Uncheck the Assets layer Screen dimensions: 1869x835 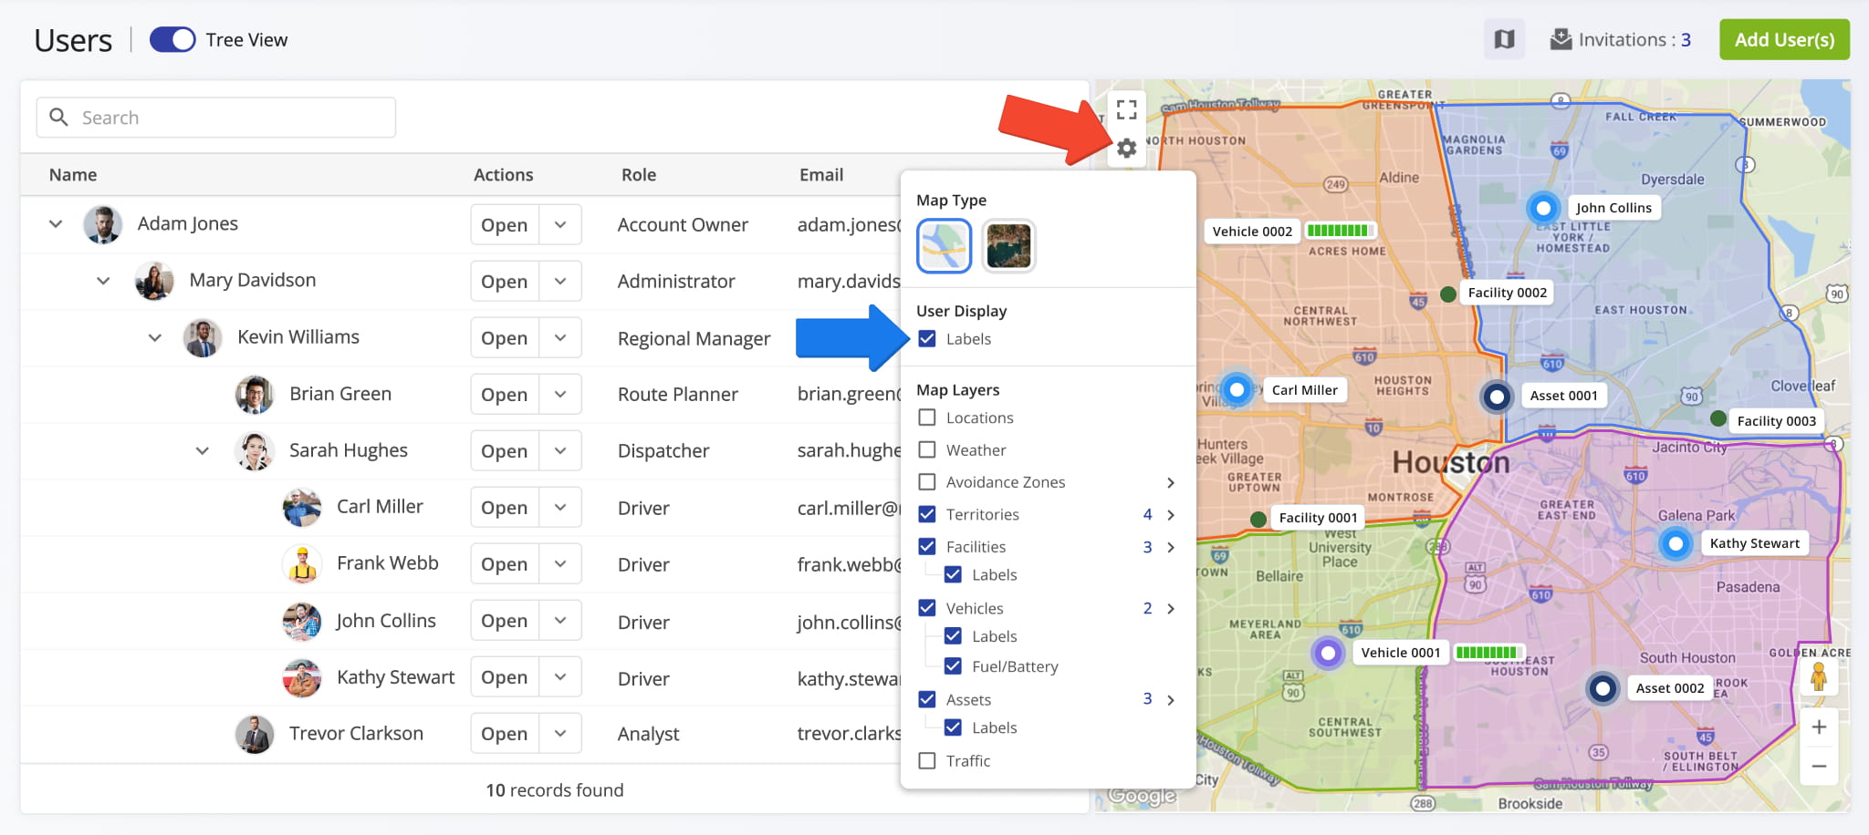click(x=927, y=699)
